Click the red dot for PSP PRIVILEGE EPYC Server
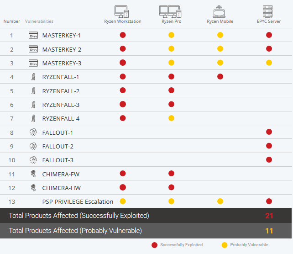The image size is (293, 254). [269, 201]
